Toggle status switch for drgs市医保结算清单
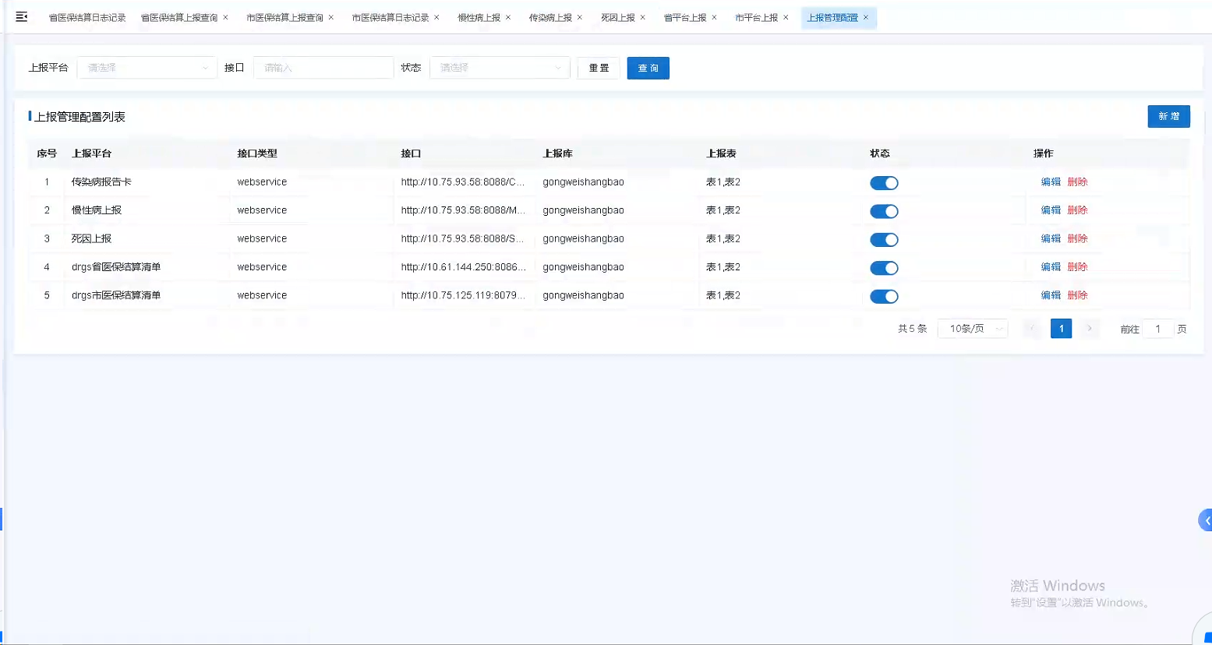 [884, 296]
